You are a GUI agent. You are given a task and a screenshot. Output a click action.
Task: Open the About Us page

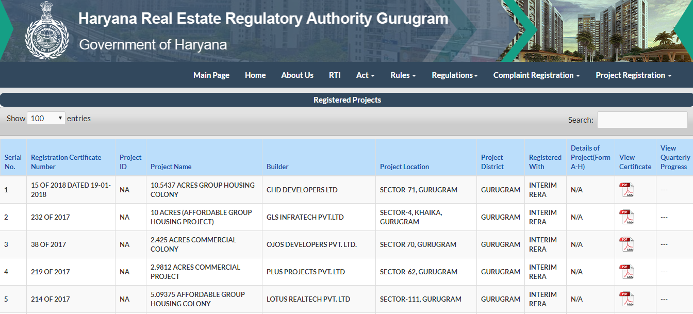coord(297,75)
